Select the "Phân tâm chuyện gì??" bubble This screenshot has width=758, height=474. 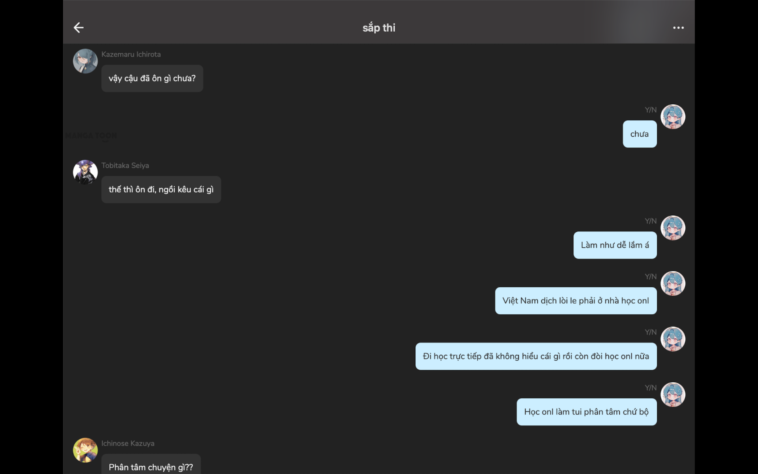point(151,465)
